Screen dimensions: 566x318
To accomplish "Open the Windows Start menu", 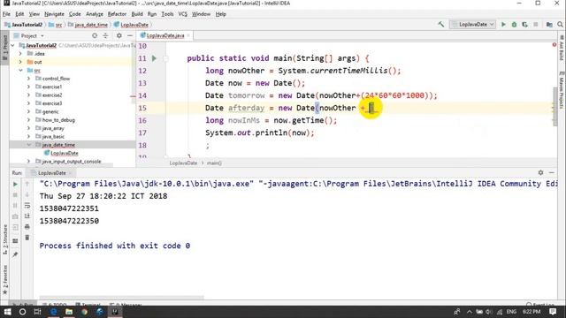I will pyautogui.click(x=7, y=312).
